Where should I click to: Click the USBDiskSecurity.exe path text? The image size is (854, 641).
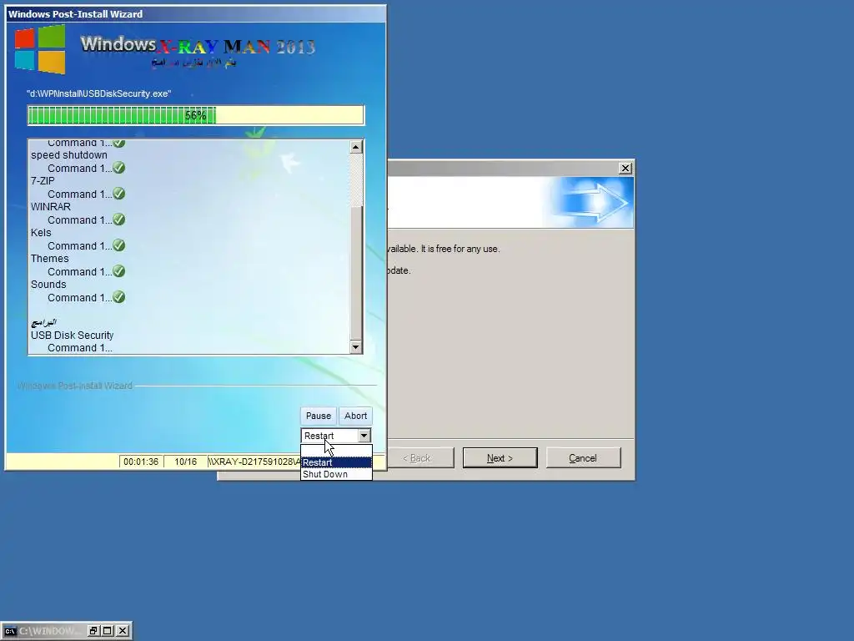tap(98, 93)
